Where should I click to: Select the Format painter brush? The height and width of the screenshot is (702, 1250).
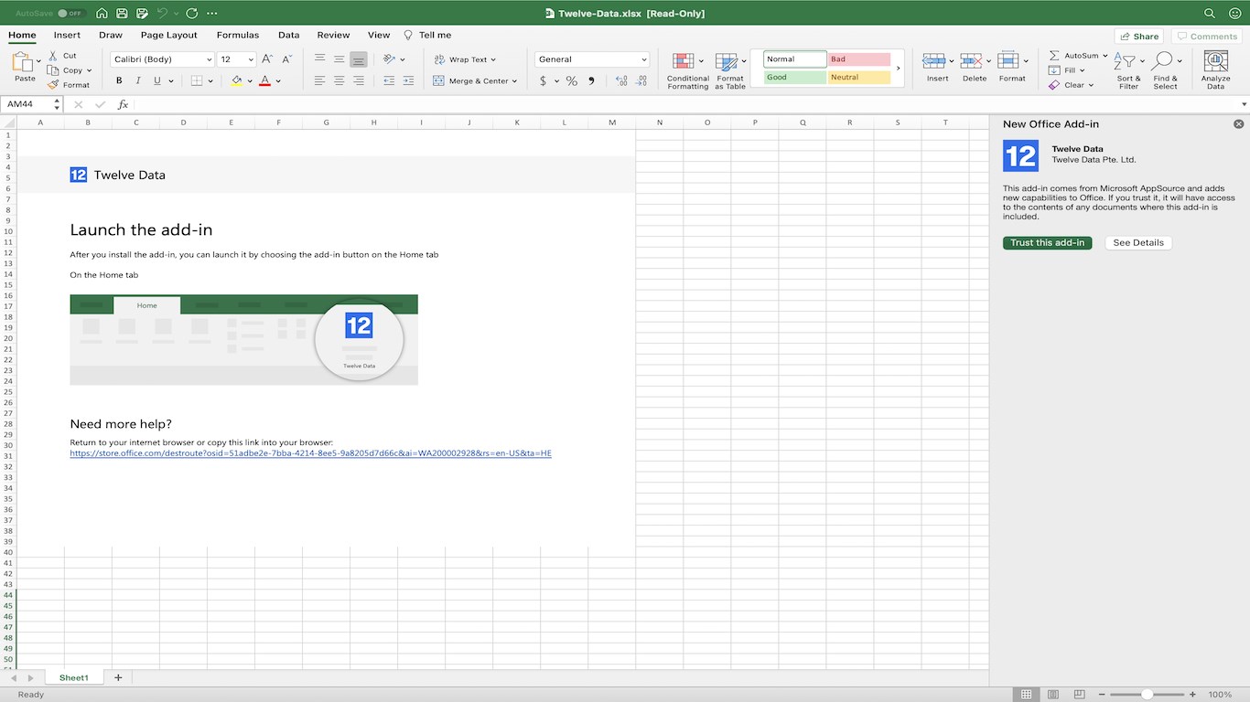(53, 85)
